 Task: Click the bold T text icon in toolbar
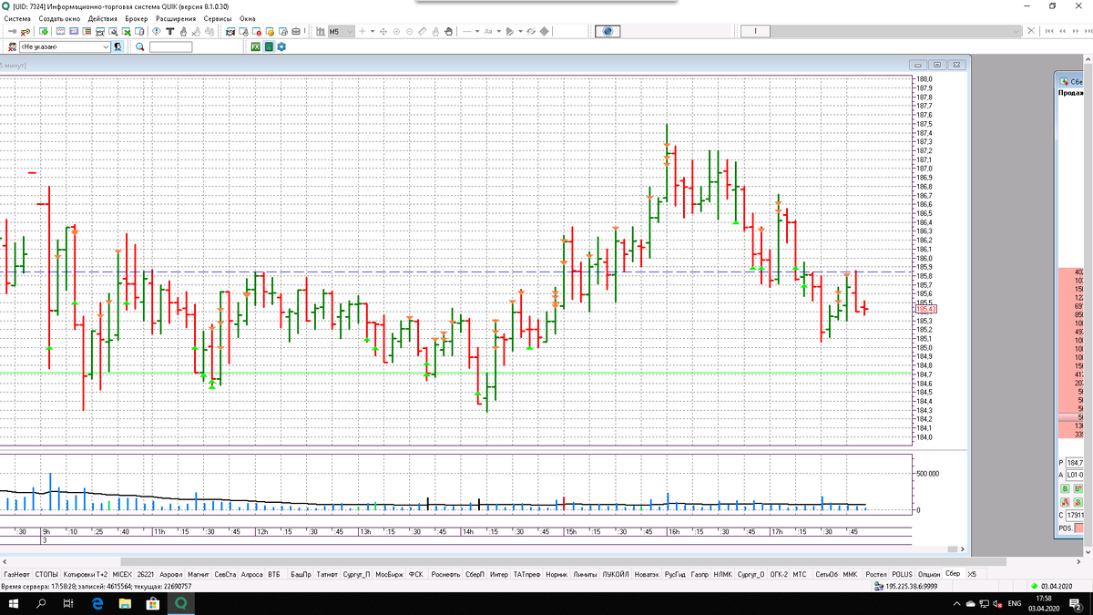pos(170,31)
